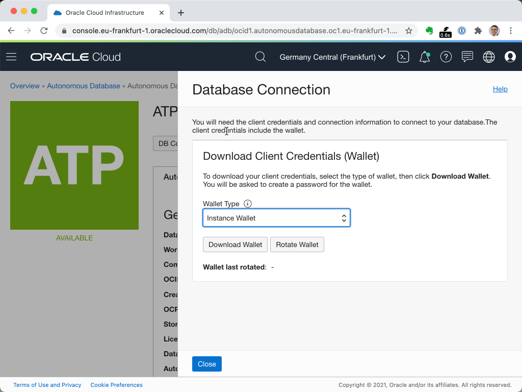The height and width of the screenshot is (392, 522).
Task: Click the Rotate Wallet button
Action: coord(297,244)
